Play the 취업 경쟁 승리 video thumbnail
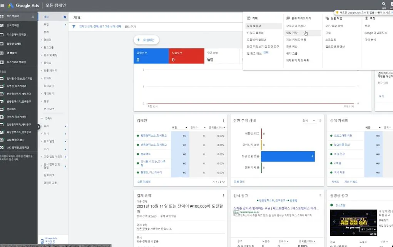This screenshot has height=247, width=393. [x=353, y=223]
